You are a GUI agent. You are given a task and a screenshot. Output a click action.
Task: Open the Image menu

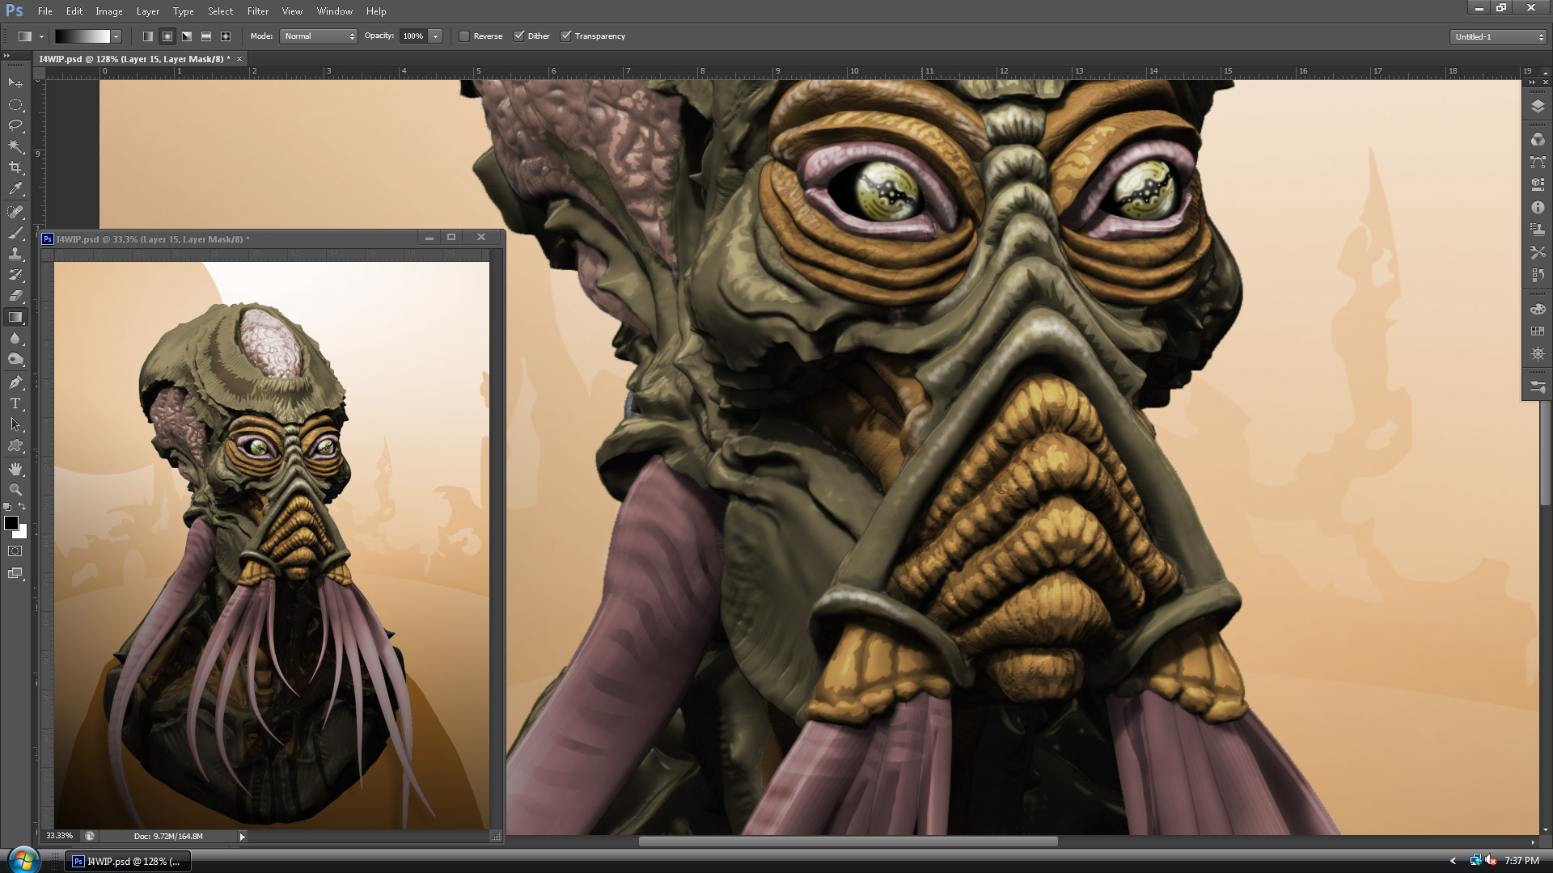tap(109, 11)
